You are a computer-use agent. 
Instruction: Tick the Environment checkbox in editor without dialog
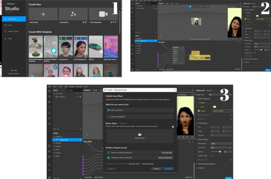[x=270, y=22]
